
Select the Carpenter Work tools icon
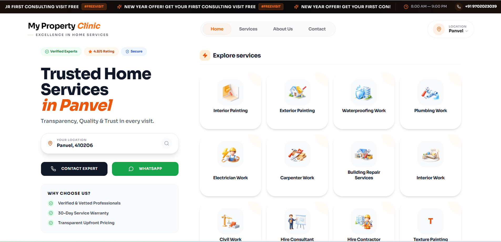(297, 154)
